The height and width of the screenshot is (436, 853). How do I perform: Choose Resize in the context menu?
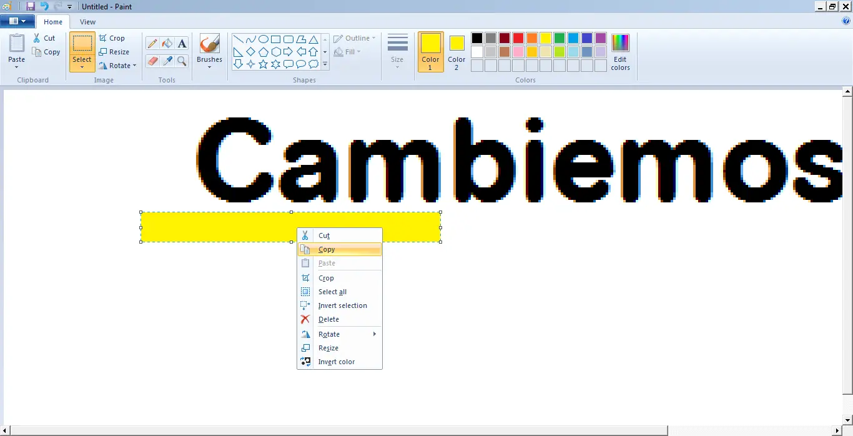click(x=340, y=348)
